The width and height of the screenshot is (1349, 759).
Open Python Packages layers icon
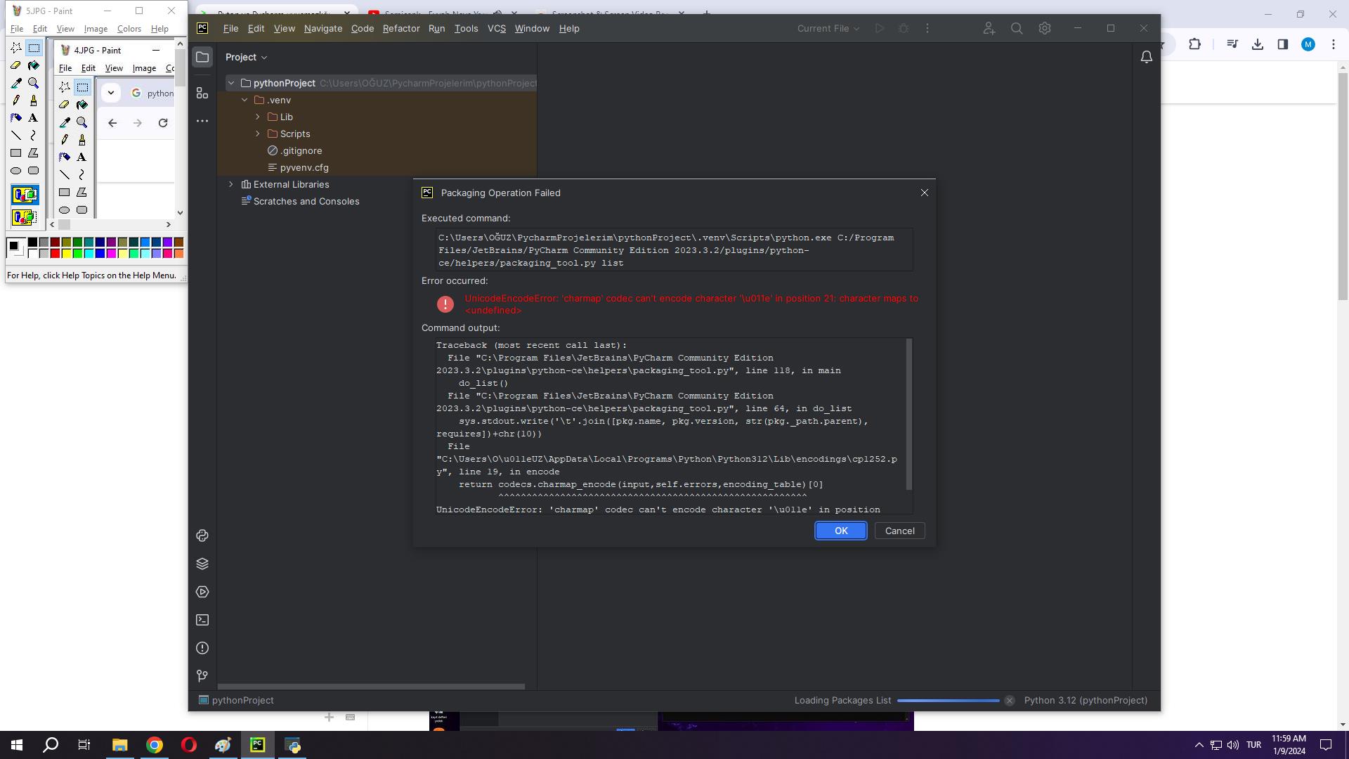point(202,564)
